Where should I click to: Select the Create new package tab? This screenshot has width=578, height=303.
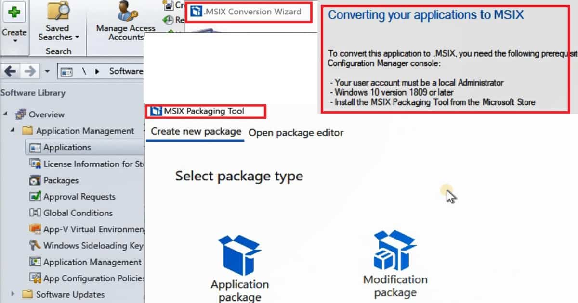[x=196, y=131]
